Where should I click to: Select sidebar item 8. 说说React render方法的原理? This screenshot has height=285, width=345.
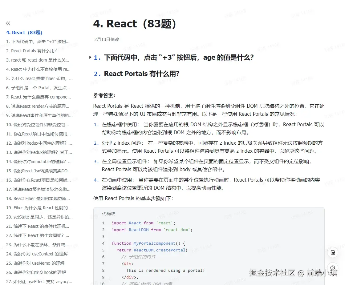pos(38,106)
